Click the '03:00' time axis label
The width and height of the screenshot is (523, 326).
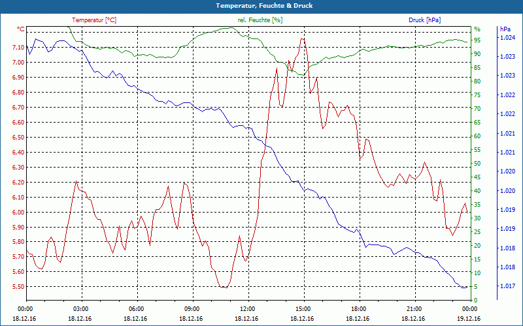(80, 308)
